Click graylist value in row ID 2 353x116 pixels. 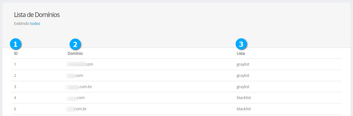click(x=243, y=76)
